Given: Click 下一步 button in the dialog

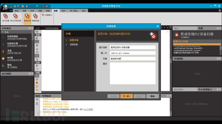Looking at the screenshot, I should pyautogui.click(x=126, y=96).
